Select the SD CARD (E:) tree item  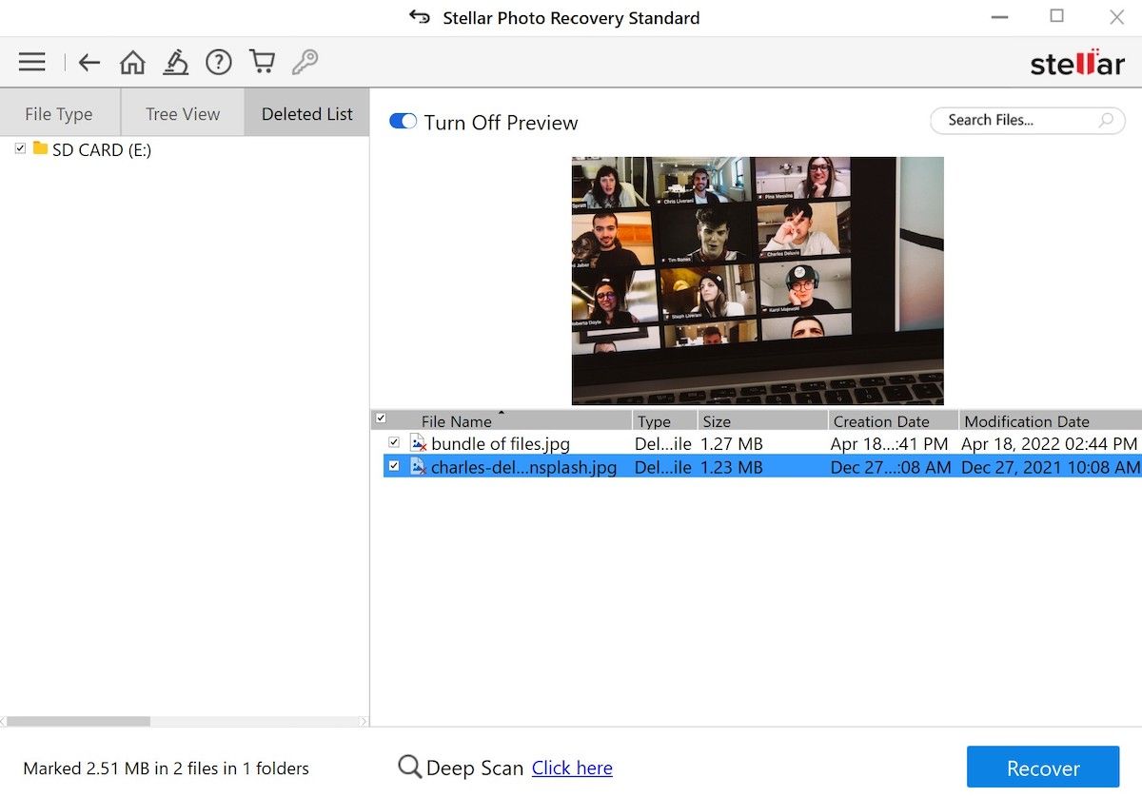pos(102,149)
